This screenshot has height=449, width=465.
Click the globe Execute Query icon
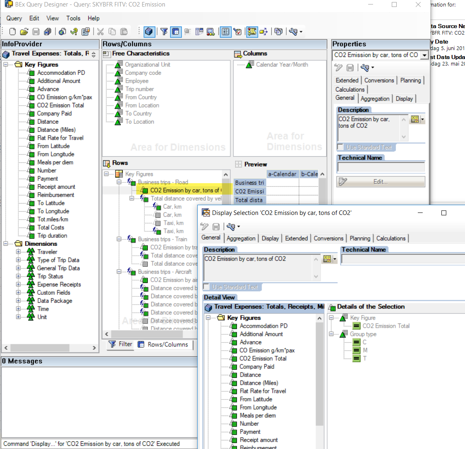62,31
